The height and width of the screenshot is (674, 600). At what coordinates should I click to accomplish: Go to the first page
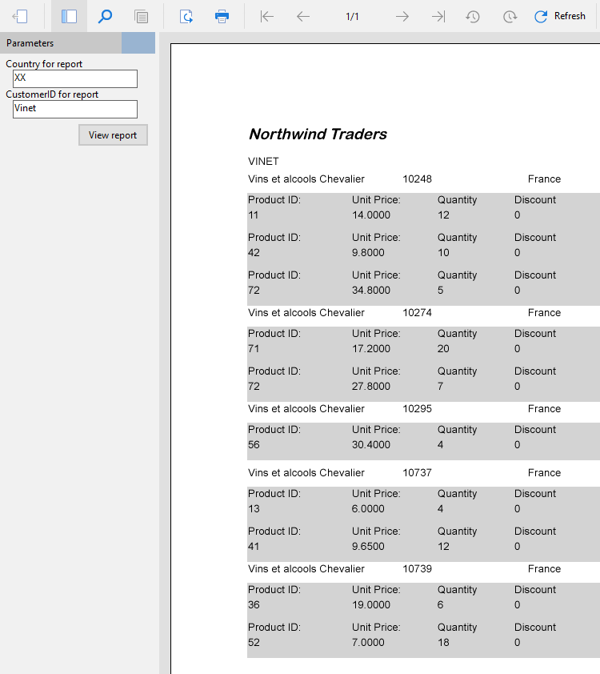(266, 16)
